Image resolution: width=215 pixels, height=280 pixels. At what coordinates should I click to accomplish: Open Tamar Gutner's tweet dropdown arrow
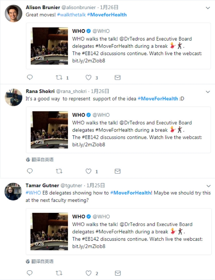click(x=208, y=186)
